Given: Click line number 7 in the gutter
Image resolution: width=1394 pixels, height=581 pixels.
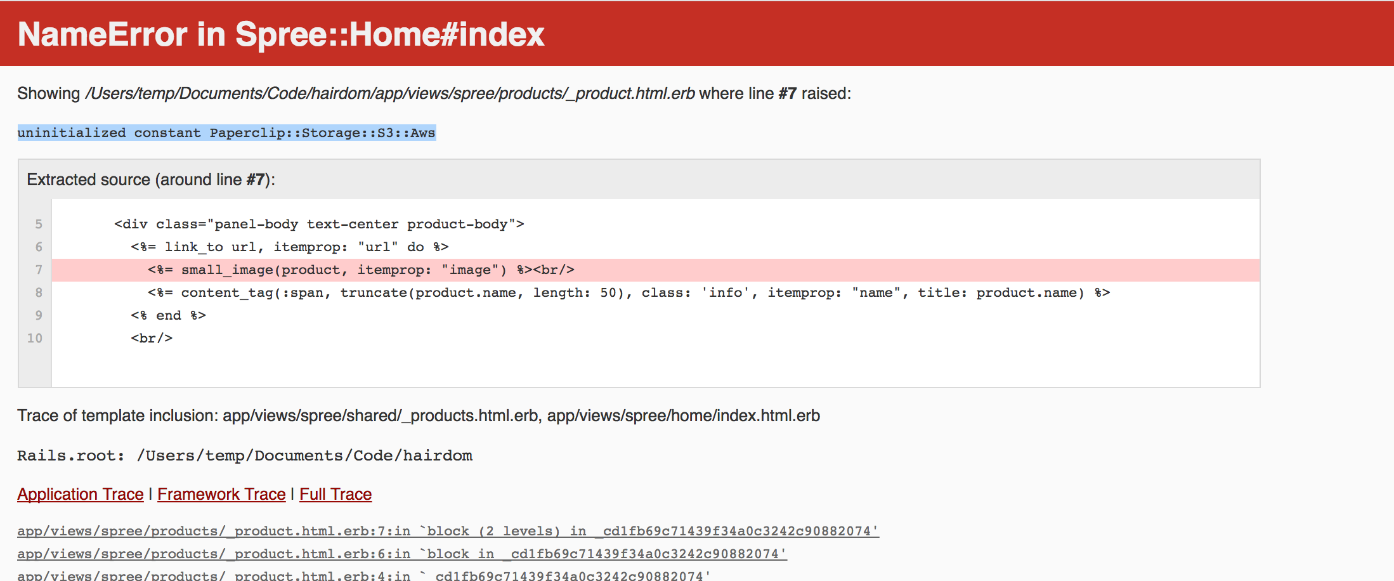Looking at the screenshot, I should 39,270.
